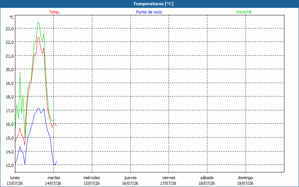Click the '17/07/26' date label
The image size is (299, 187).
click(168, 183)
